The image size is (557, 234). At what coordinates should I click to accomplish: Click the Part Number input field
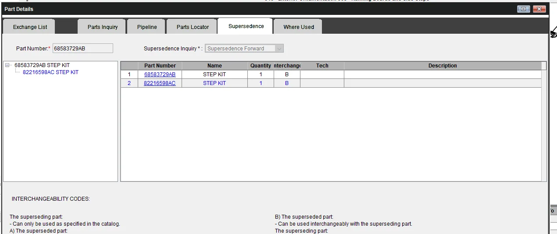[82, 48]
